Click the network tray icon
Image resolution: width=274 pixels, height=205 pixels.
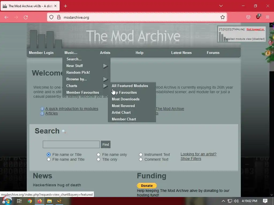tap(230, 201)
